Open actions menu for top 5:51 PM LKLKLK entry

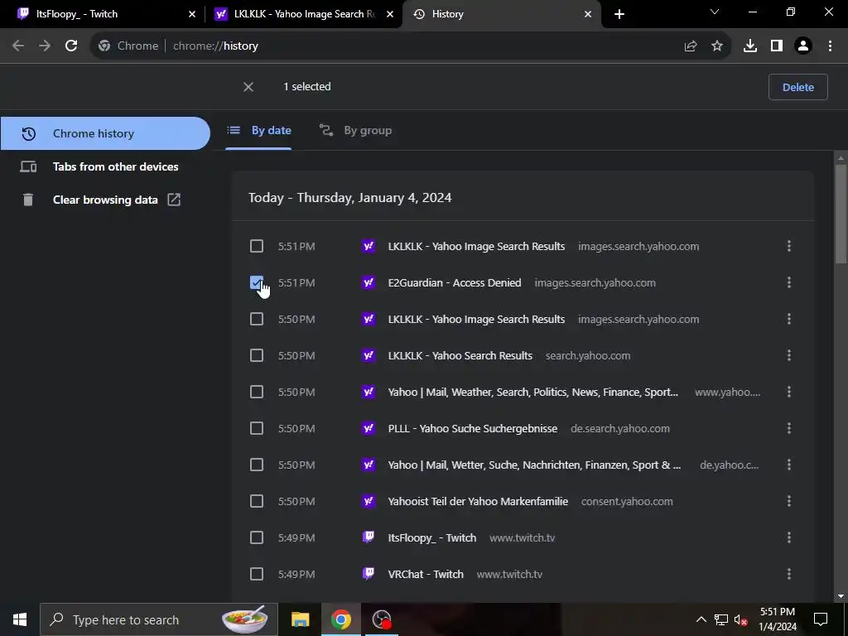789,246
